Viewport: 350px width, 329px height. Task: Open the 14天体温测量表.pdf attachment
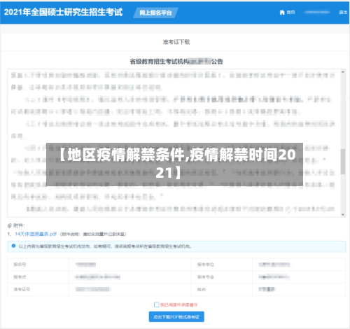click(x=36, y=234)
